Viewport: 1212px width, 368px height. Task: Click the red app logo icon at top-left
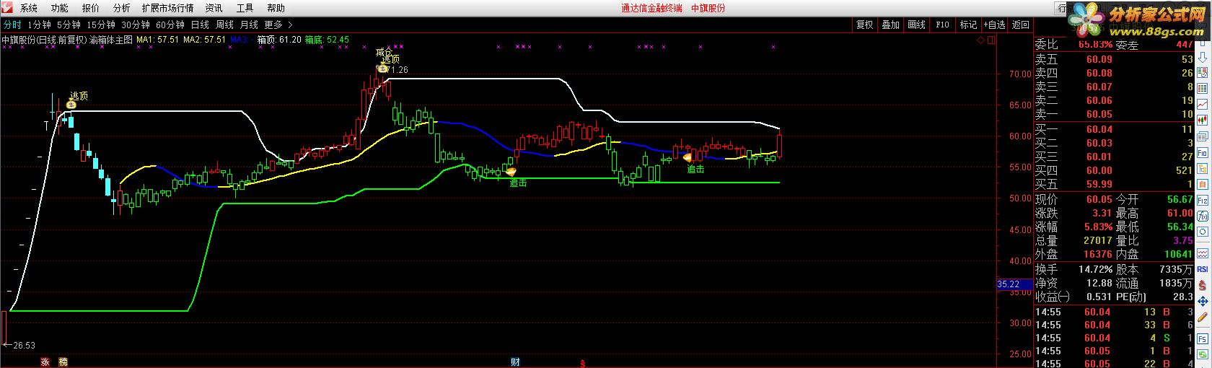click(6, 8)
